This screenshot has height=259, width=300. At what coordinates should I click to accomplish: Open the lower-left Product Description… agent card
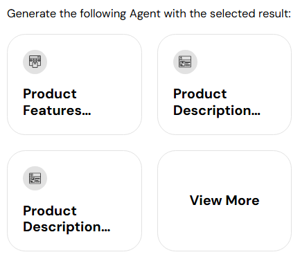pos(74,201)
